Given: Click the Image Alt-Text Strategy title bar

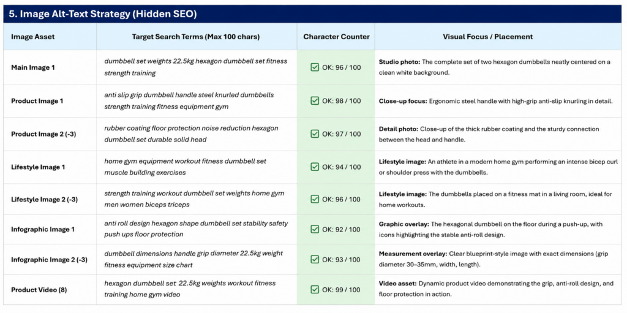Looking at the screenshot, I should [313, 14].
